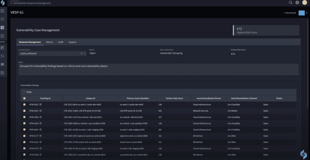Sort by Primary Asset Identifier column header
The height and width of the screenshot is (160, 310).
click(138, 98)
